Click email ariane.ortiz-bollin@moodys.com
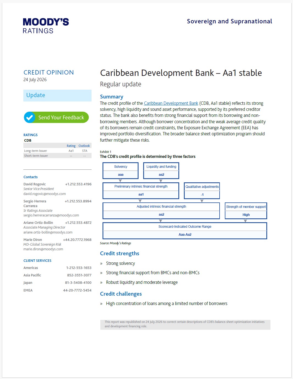 pos(48,232)
